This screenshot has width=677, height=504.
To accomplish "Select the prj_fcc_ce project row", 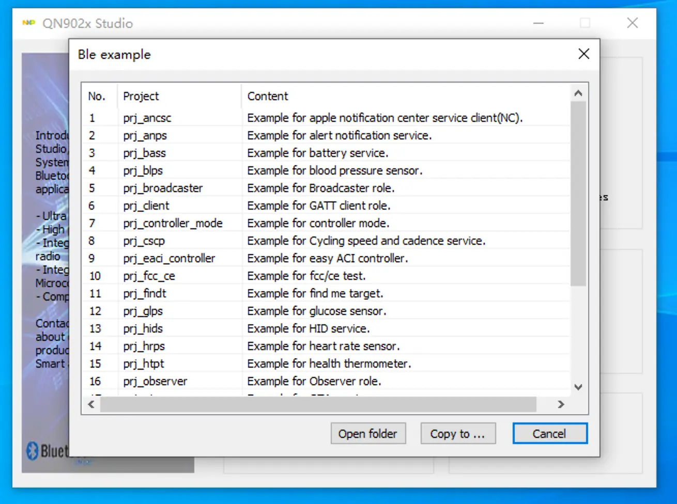I will pyautogui.click(x=327, y=276).
